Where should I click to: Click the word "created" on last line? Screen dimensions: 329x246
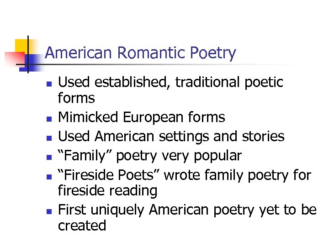click(82, 225)
